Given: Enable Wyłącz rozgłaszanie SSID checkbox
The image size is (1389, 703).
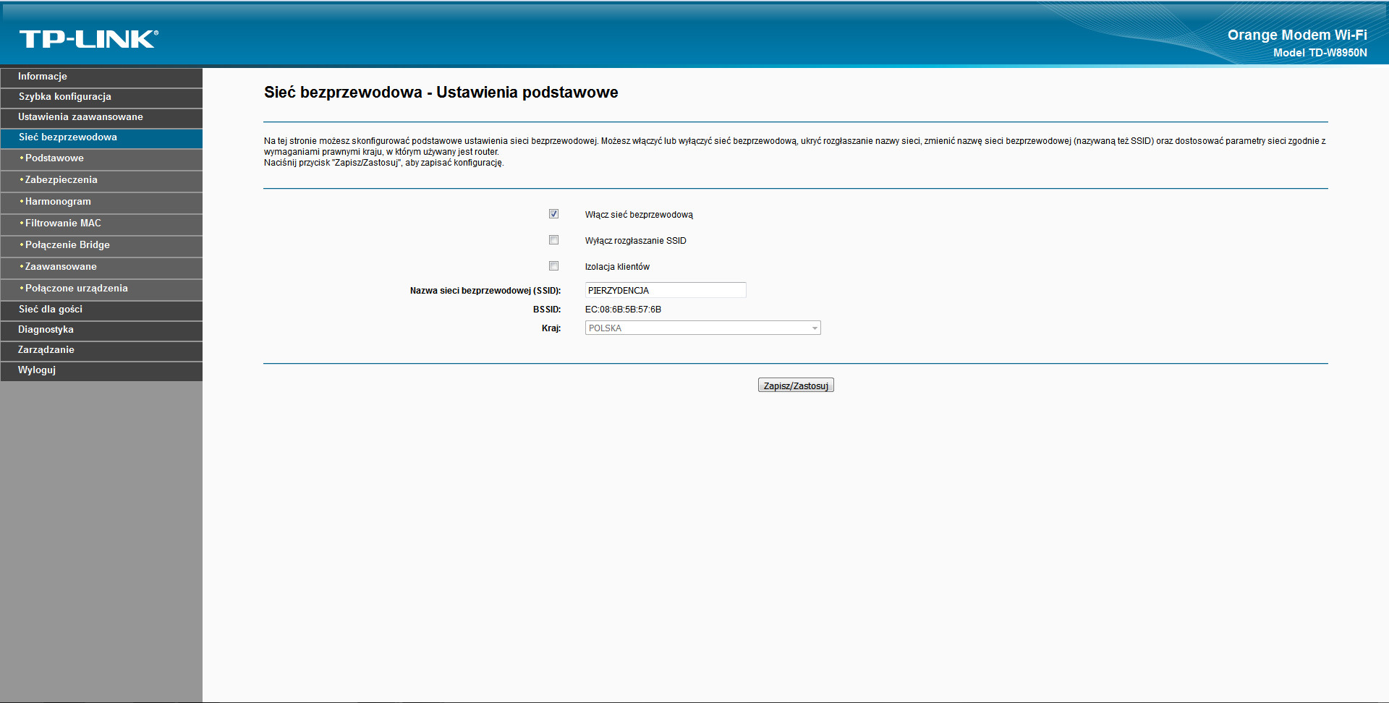Looking at the screenshot, I should (553, 240).
